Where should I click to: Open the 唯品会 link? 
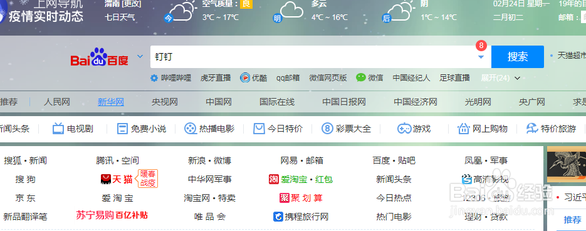(210, 217)
